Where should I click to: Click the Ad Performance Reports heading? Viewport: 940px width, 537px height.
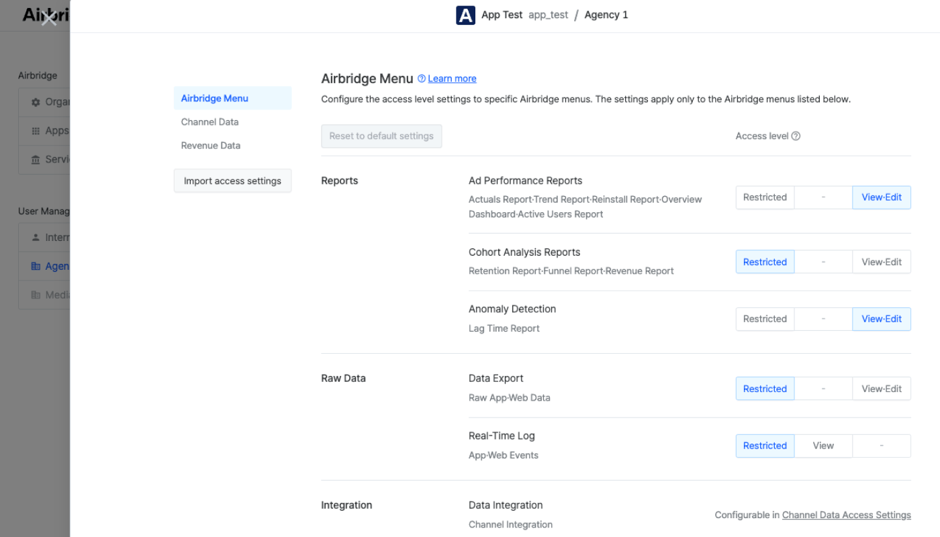[x=525, y=181]
